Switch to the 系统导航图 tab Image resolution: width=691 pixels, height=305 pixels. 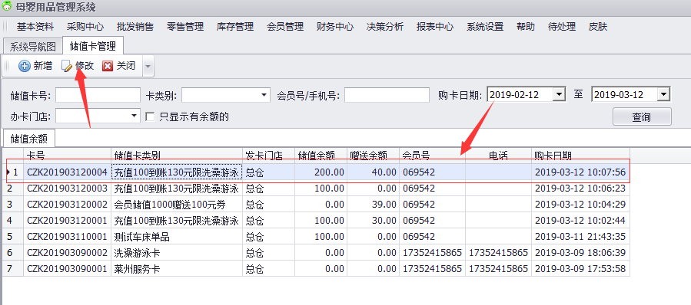[33, 47]
